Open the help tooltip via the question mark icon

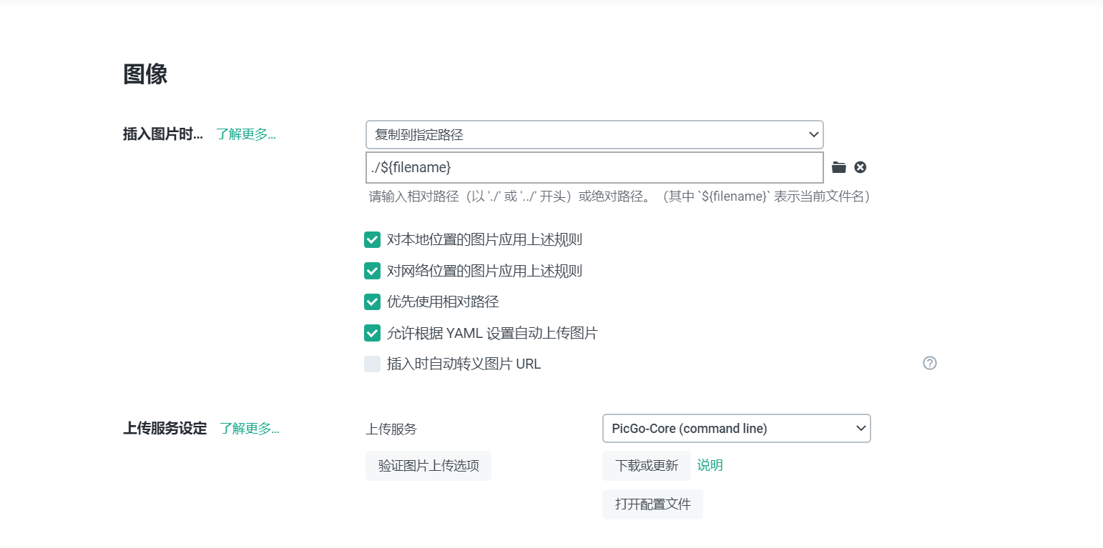[929, 364]
